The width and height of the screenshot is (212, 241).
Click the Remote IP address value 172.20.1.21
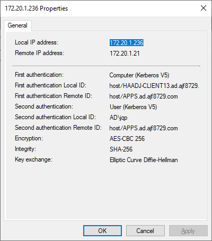point(125,53)
